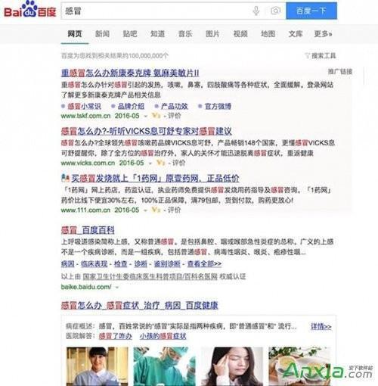Image resolution: width=378 pixels, height=386 pixels.
Task: Click the microphone voice search icon
Action: (256, 11)
